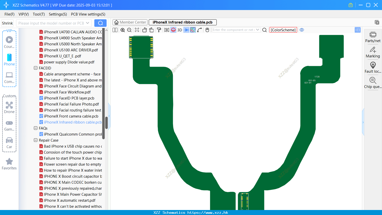Collapse the left file tree panel handle
Screen dimensions: 382x215
tap(109, 116)
